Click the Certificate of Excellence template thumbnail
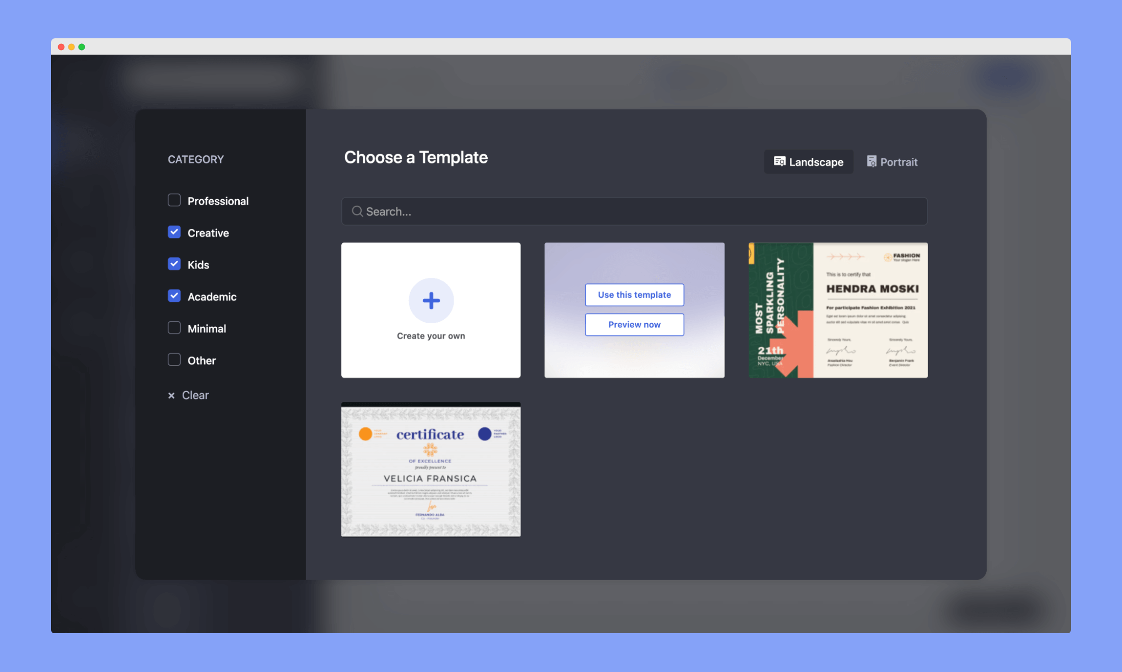This screenshot has width=1122, height=672. pos(431,470)
